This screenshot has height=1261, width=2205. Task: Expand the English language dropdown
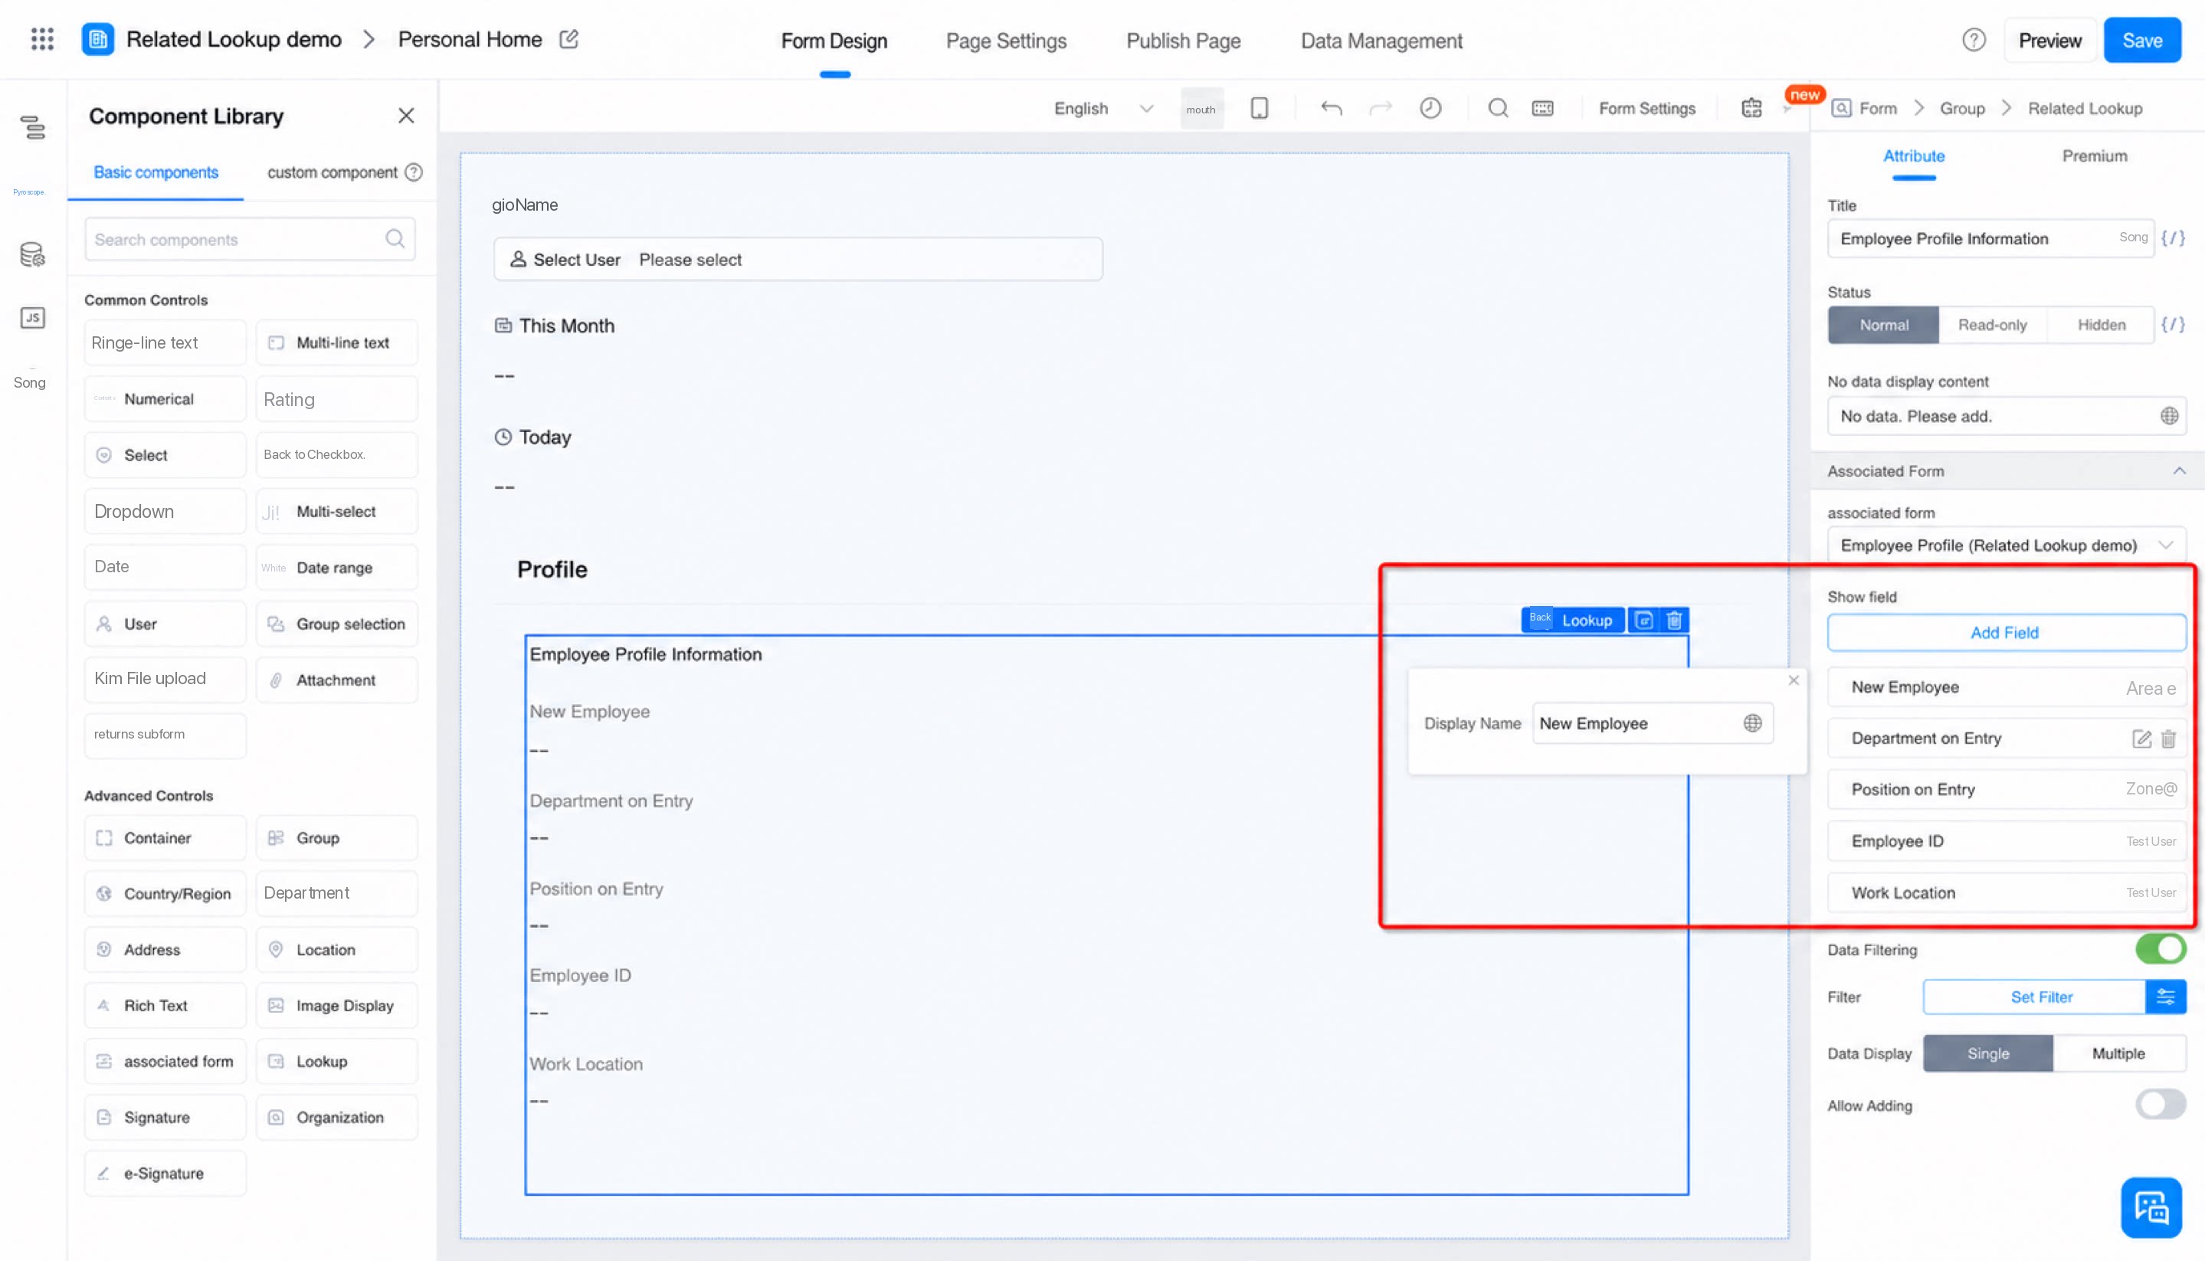[x=1102, y=108]
